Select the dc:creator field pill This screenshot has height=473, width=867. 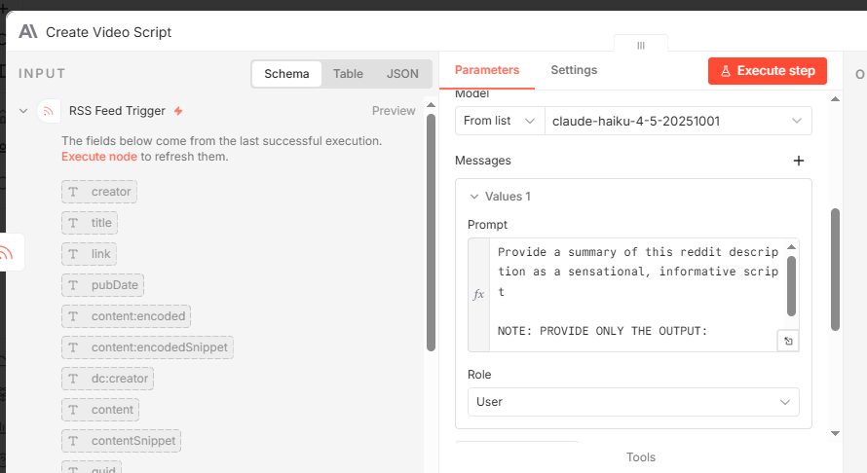click(107, 379)
